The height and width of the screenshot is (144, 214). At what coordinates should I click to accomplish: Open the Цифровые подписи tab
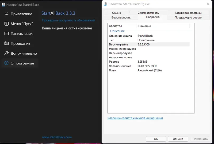click(x=188, y=13)
